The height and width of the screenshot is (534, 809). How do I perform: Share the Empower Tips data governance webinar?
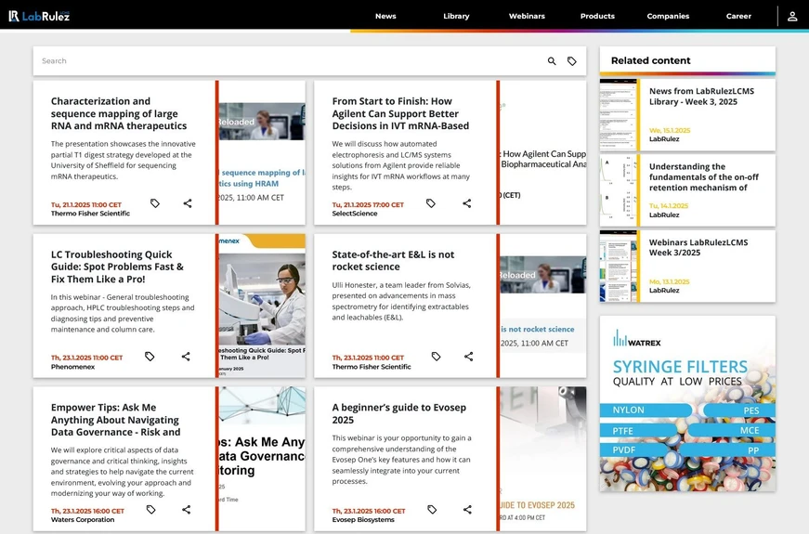186,510
